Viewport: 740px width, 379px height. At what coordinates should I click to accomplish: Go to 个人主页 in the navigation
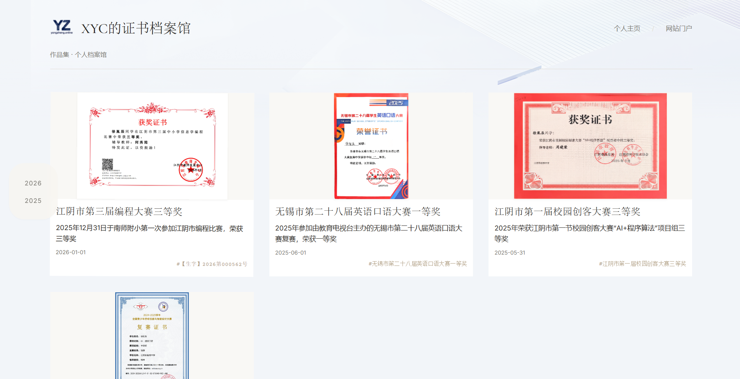pyautogui.click(x=627, y=28)
